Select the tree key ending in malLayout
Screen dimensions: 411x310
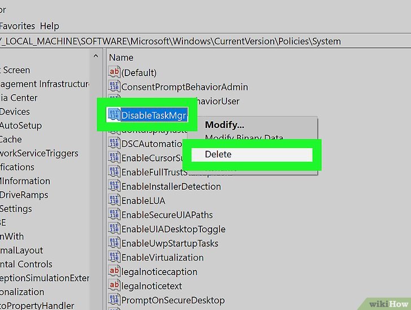[21, 251]
